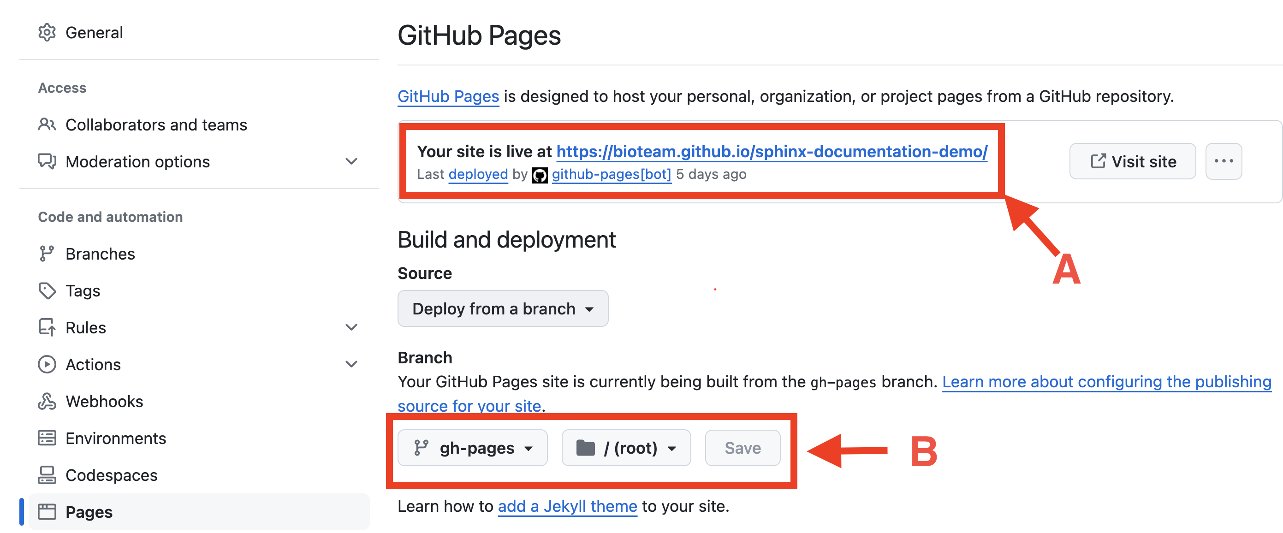Open the GitHub Pages intro link

tap(448, 96)
